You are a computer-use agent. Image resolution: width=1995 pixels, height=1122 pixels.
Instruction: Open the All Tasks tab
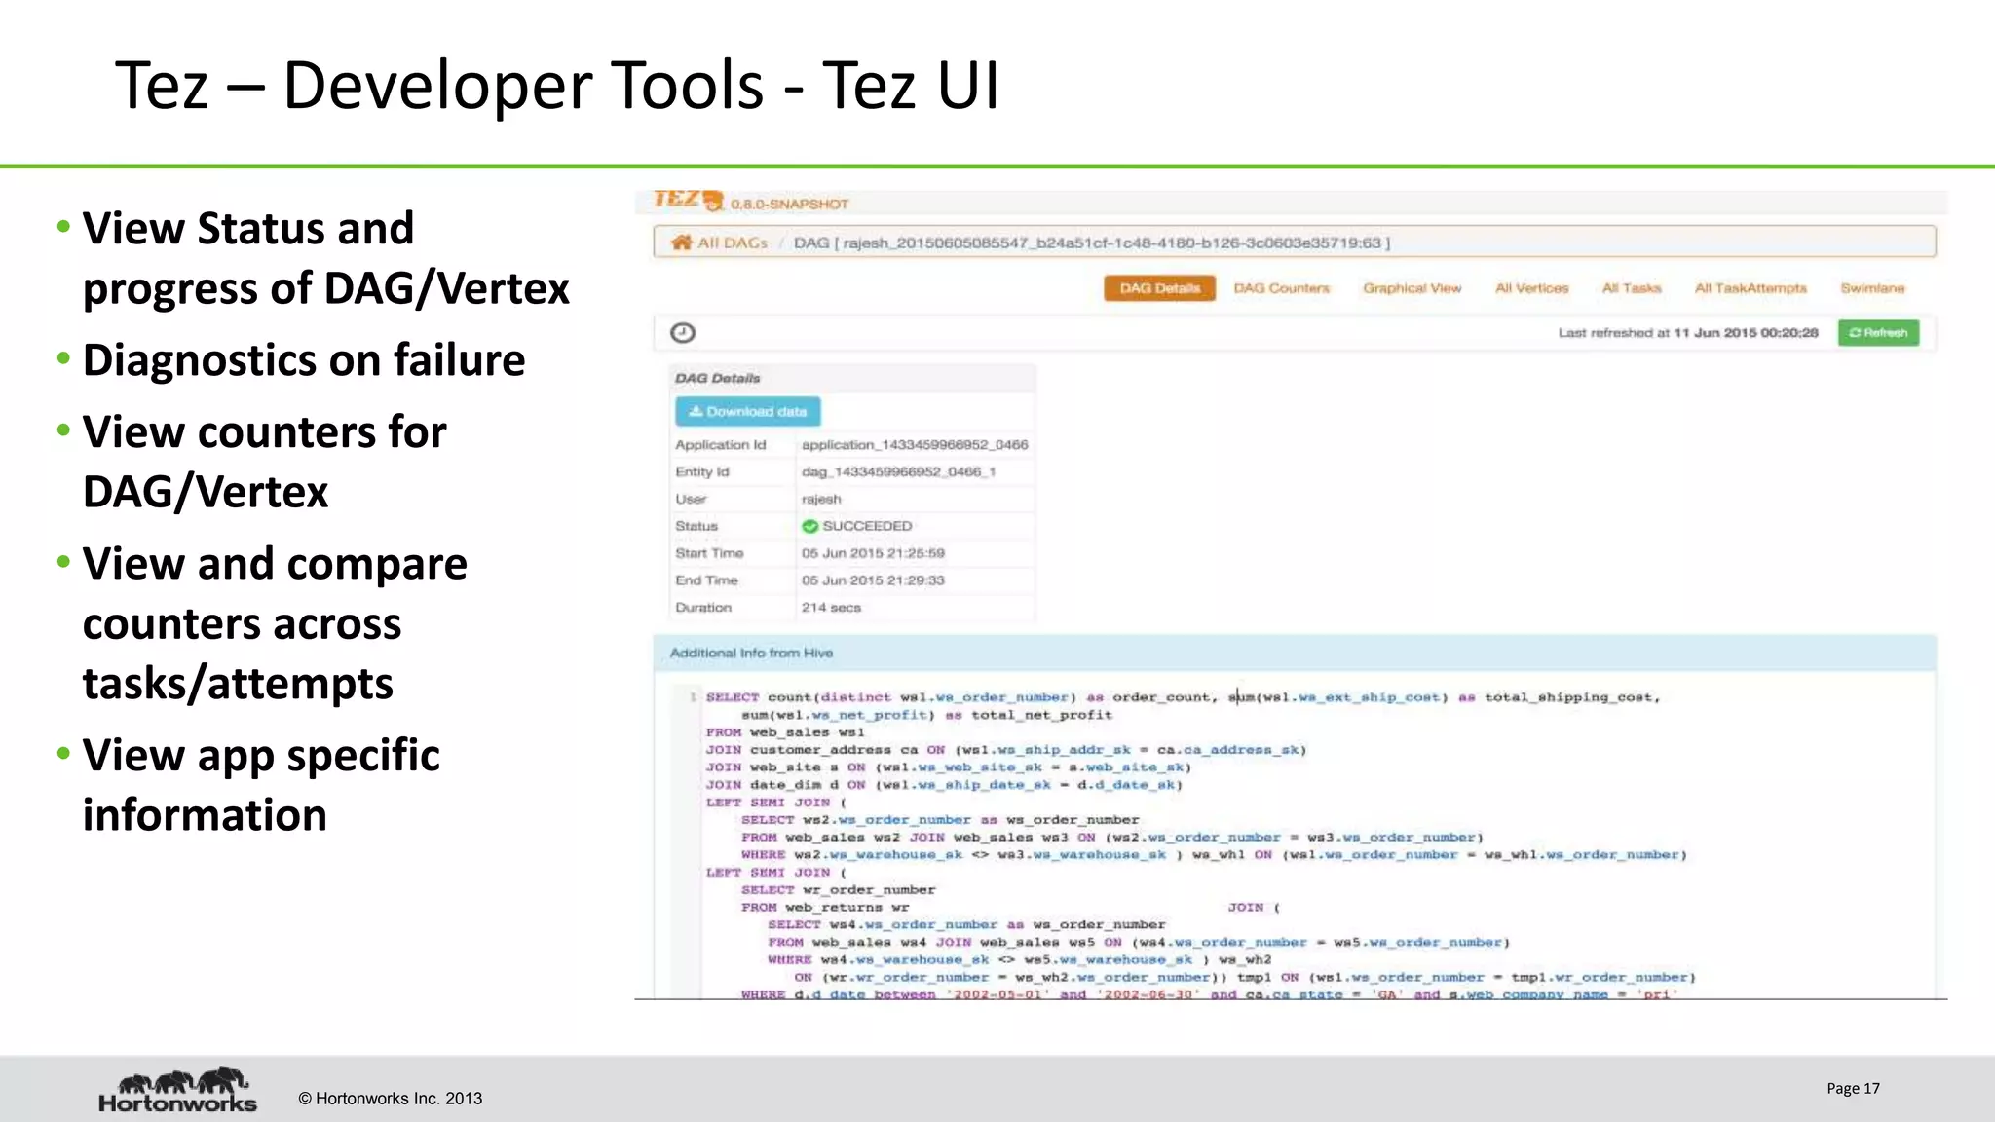click(1632, 288)
